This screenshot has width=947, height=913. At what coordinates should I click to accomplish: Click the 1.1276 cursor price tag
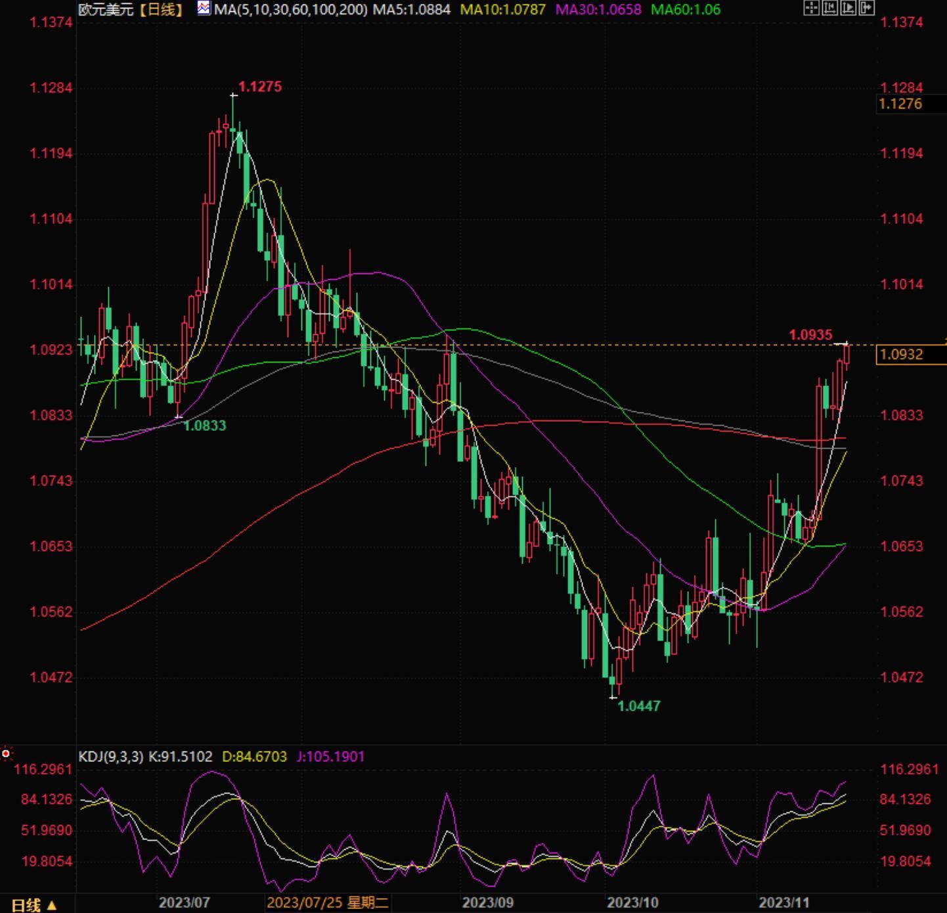coord(912,104)
